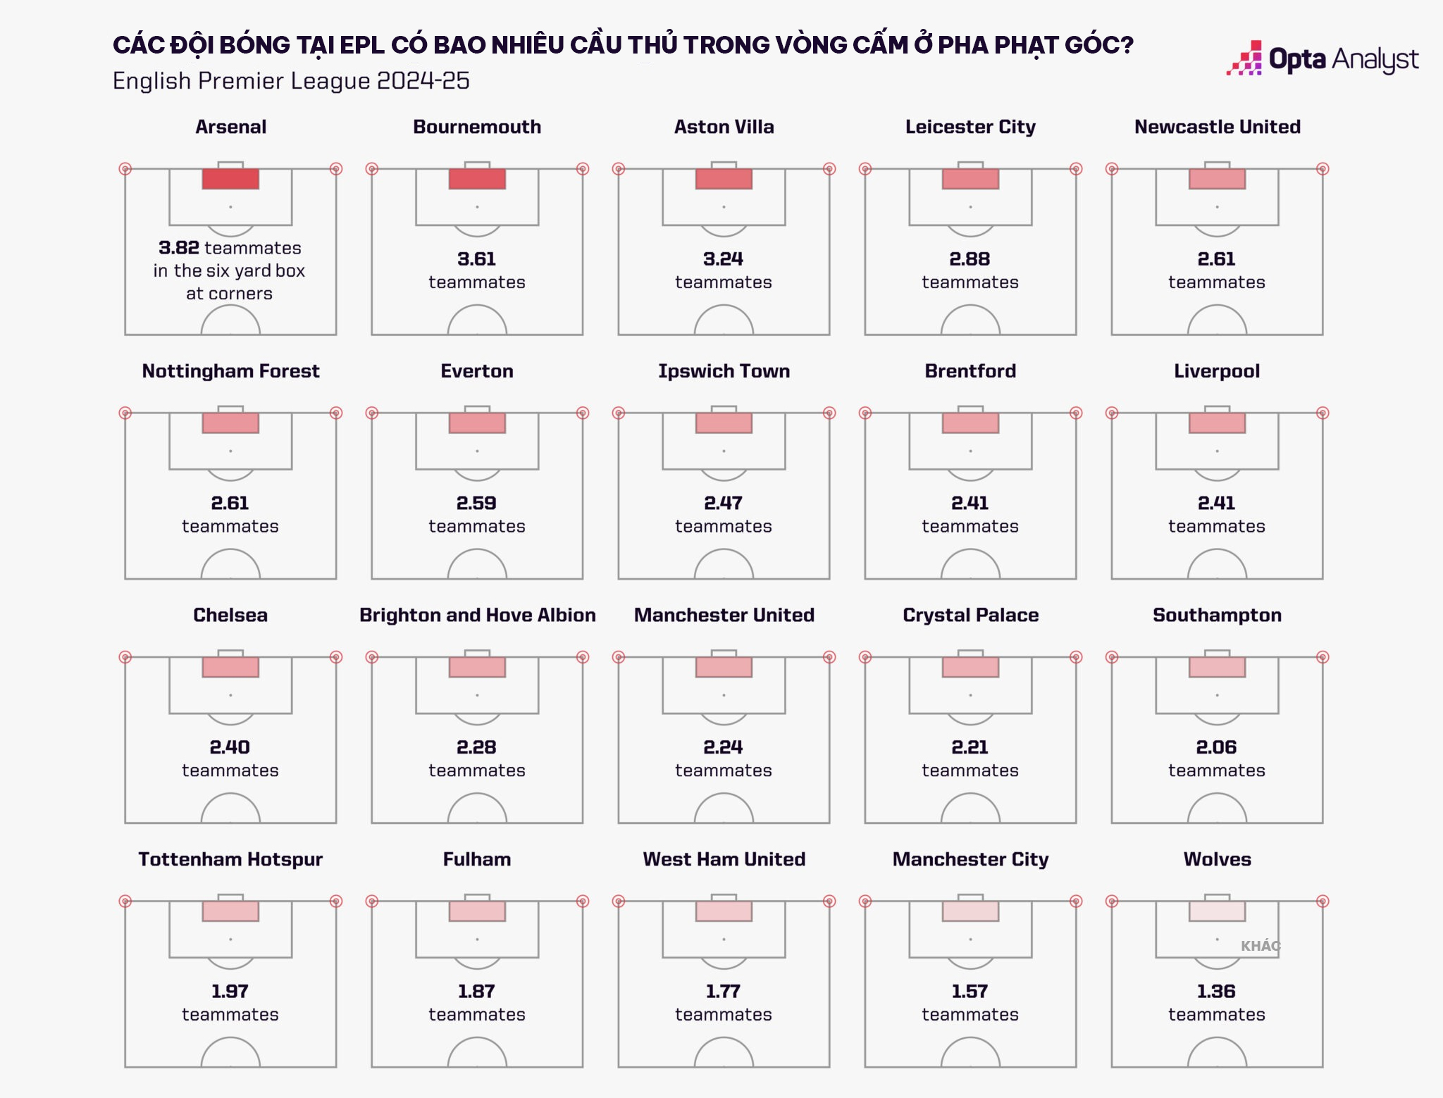This screenshot has height=1098, width=1443.
Task: Click the Leicester City team heading
Action: [x=970, y=127]
